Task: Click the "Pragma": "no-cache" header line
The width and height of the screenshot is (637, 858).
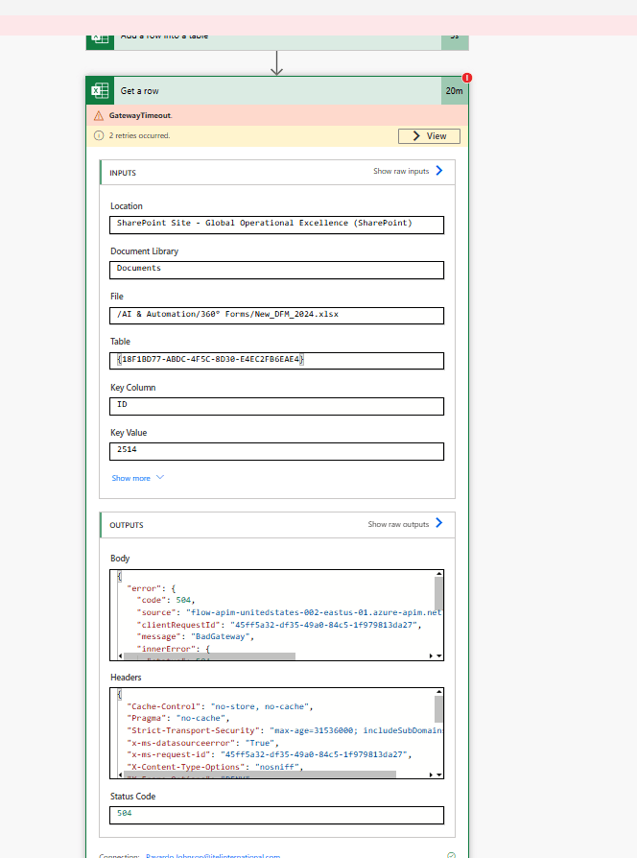Action: tap(178, 719)
